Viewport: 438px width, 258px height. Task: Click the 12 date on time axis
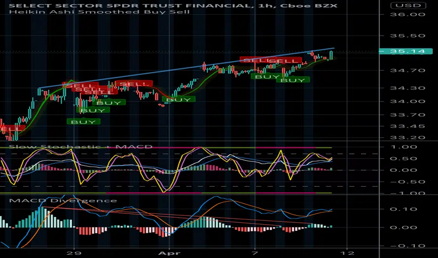point(347,253)
